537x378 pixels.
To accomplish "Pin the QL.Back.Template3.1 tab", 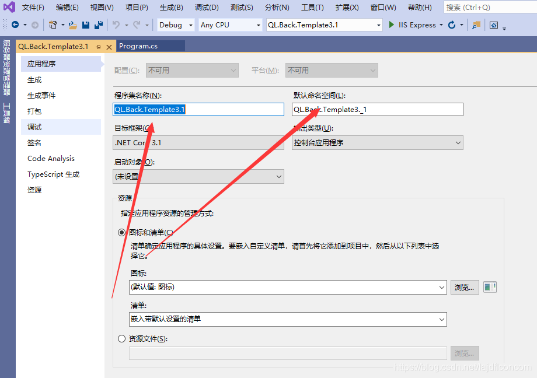I will [99, 47].
